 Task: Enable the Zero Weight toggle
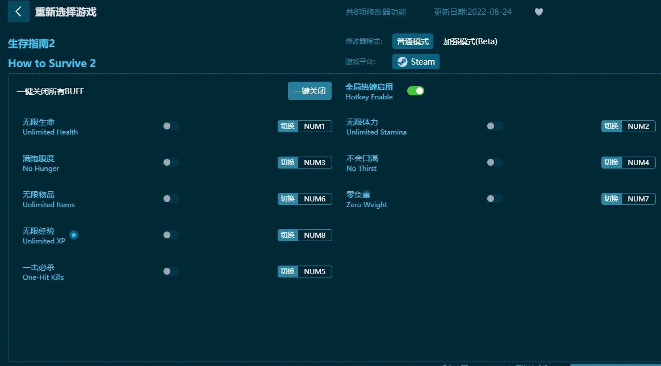coord(495,199)
